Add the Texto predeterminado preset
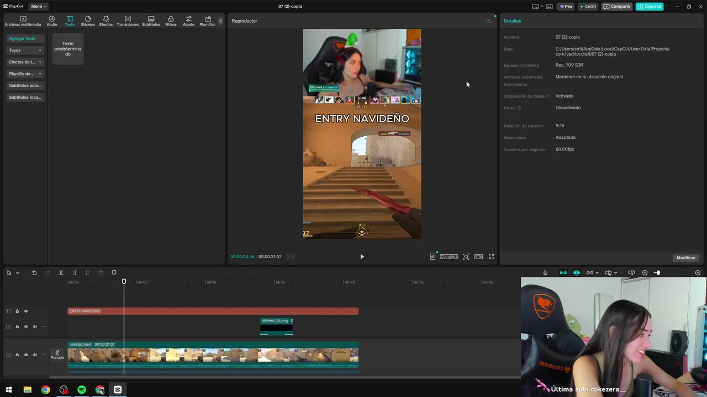 pos(68,49)
